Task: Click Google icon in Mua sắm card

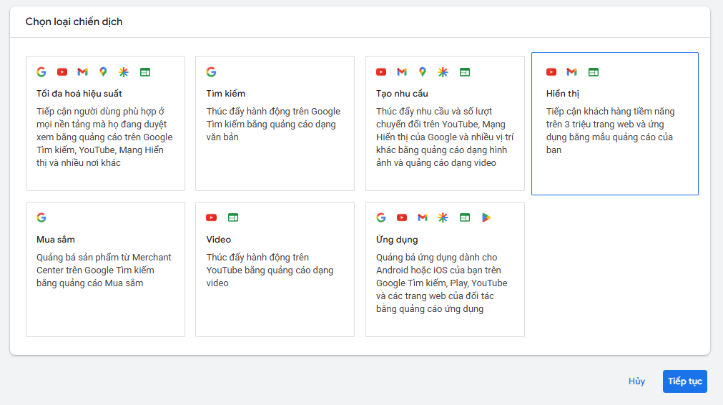Action: pos(41,218)
